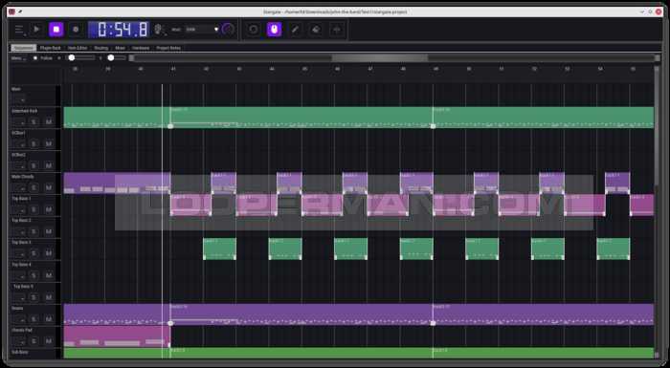Mute the SCBus1 track
This screenshot has height=368, width=670.
click(48, 144)
